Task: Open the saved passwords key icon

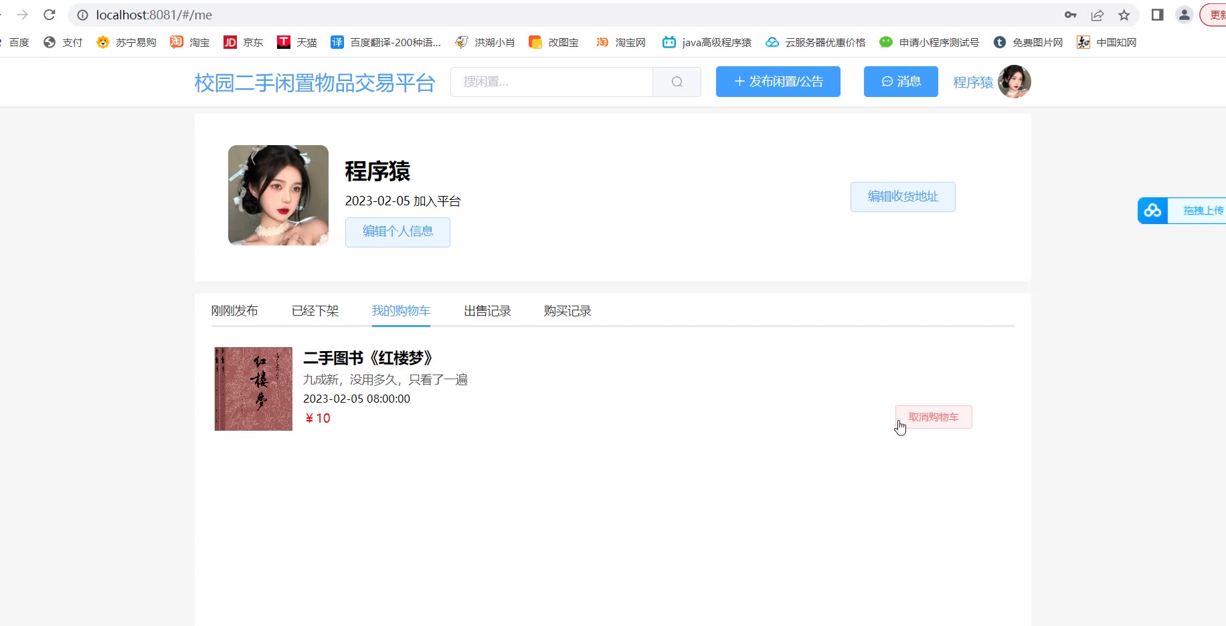Action: point(1070,15)
